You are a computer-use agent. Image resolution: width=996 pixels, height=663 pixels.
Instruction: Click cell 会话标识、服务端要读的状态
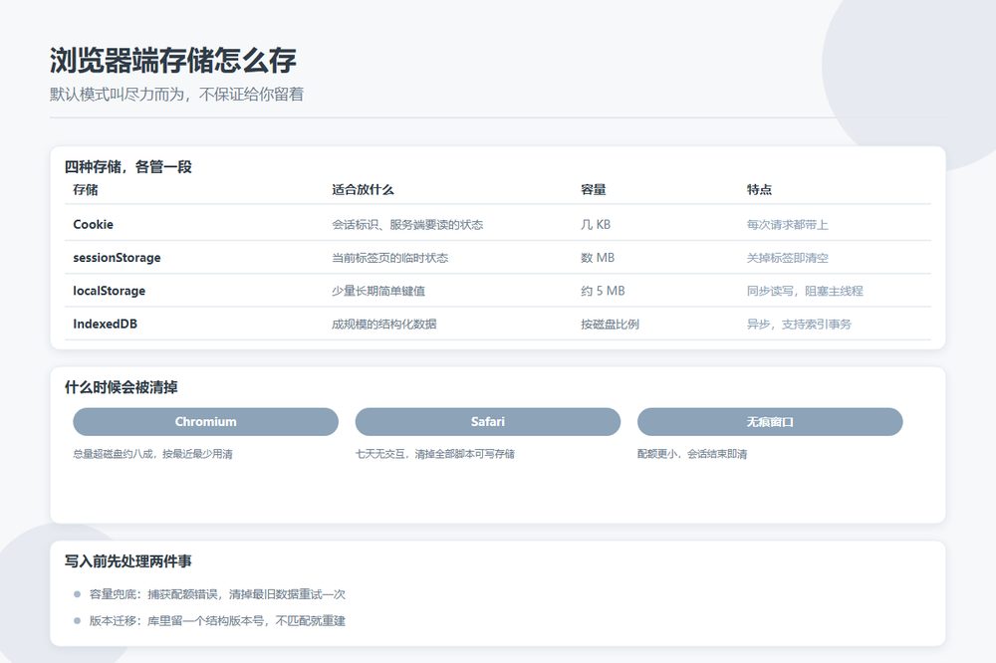407,224
